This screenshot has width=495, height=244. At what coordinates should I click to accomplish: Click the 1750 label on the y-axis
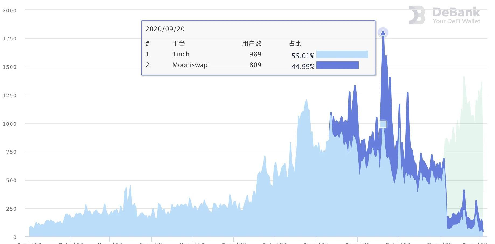coord(9,39)
